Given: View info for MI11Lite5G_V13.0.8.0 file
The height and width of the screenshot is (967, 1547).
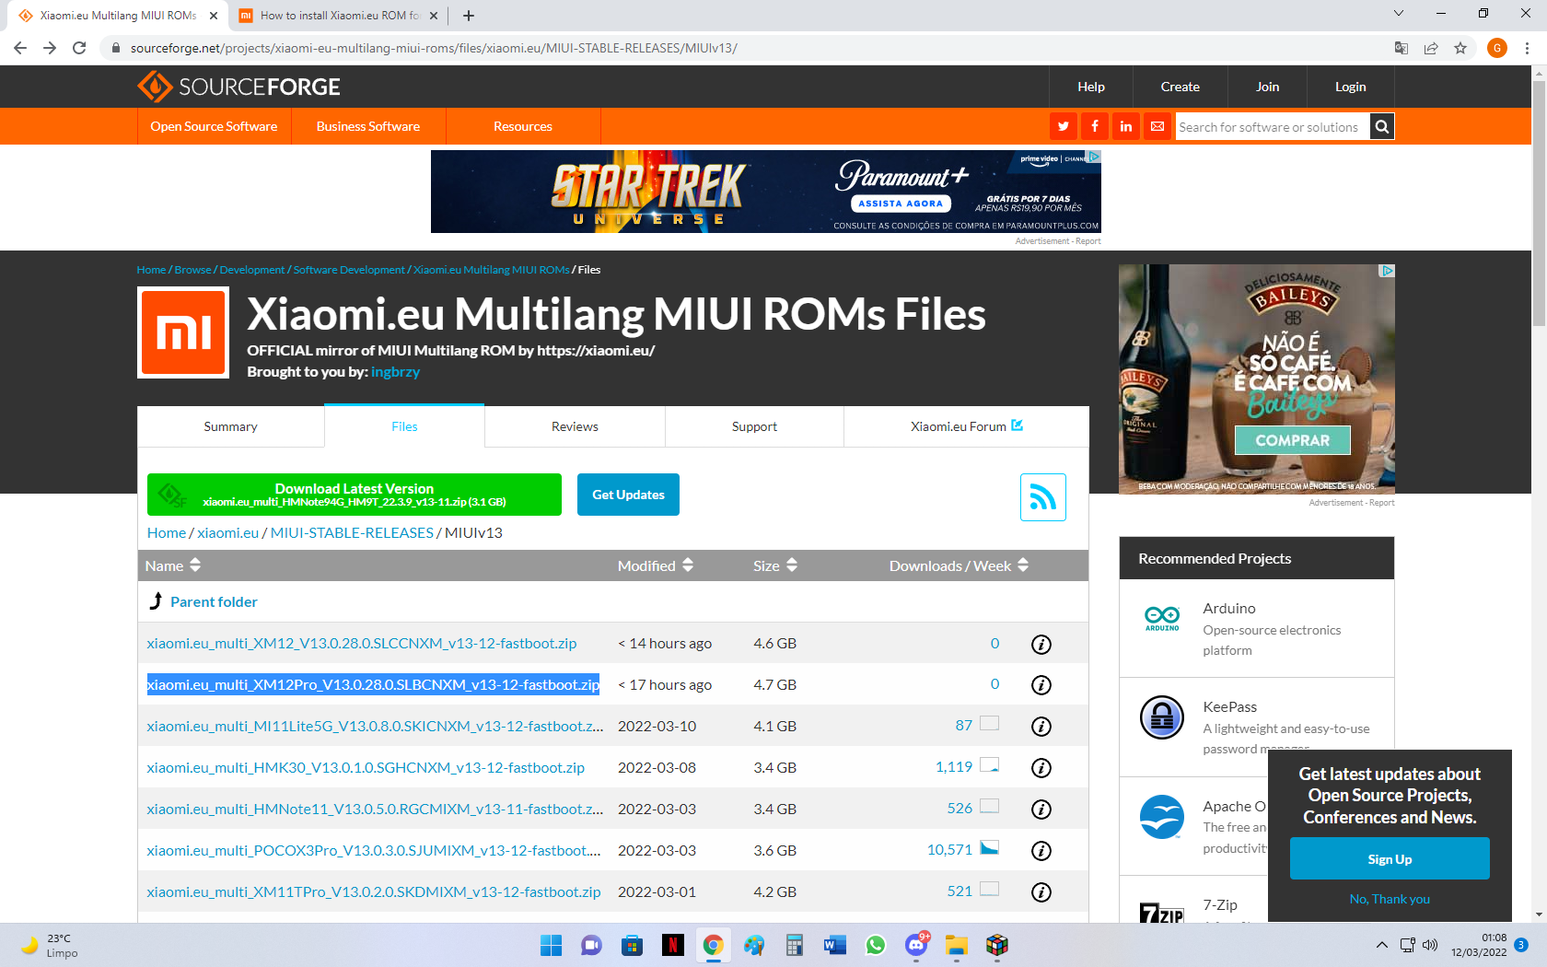Looking at the screenshot, I should coord(1041,727).
